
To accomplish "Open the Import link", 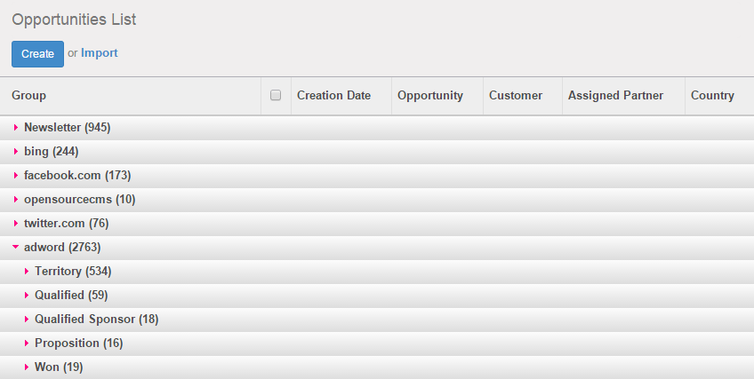I will [99, 53].
